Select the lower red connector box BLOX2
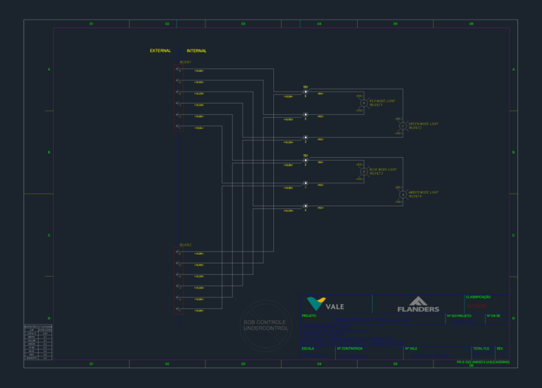This screenshot has width=542, height=388. [179, 281]
